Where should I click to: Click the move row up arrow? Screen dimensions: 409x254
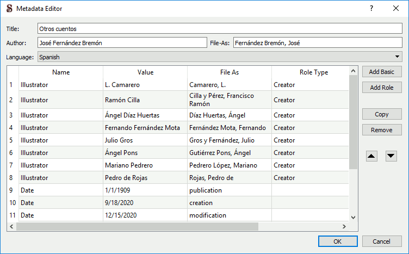pyautogui.click(x=372, y=156)
